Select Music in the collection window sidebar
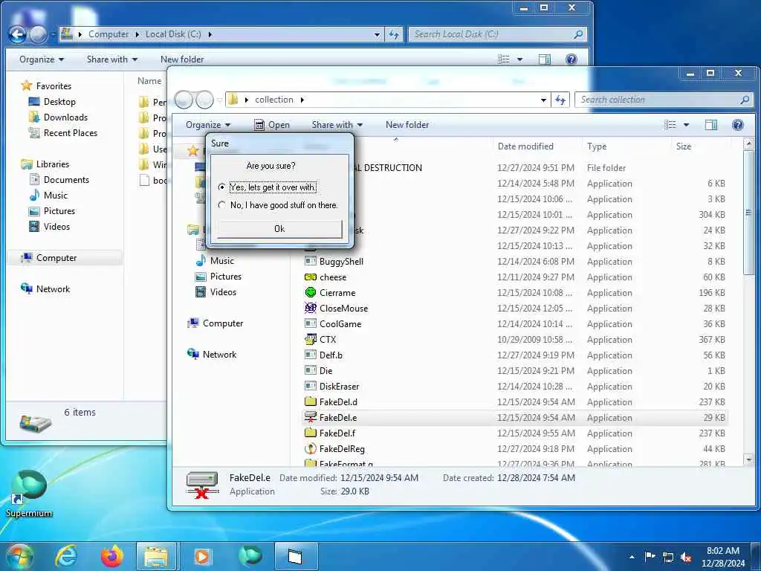761x571 pixels. 215,261
